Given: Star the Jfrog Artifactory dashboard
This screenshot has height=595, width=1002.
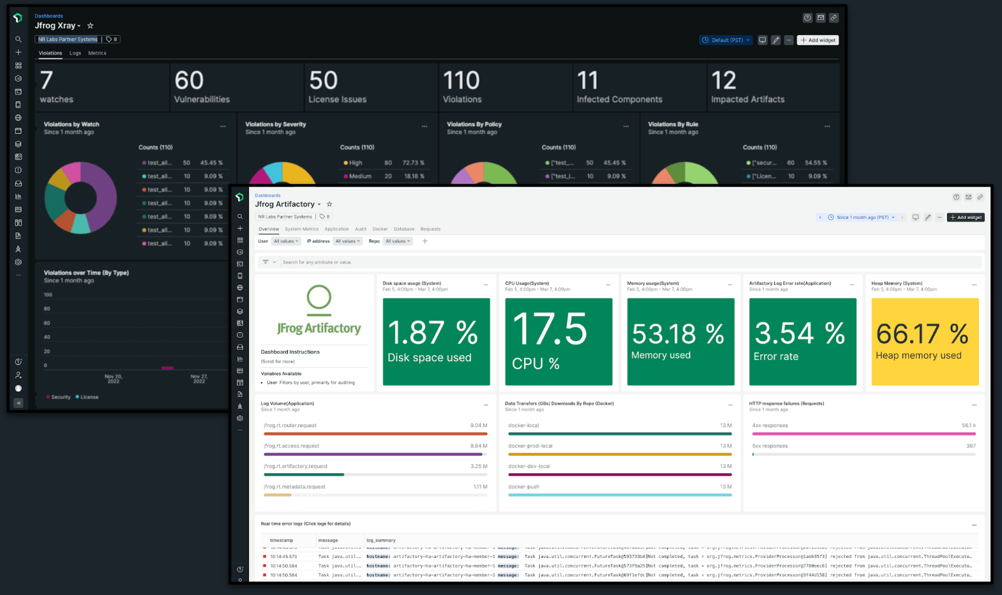Looking at the screenshot, I should click(x=329, y=204).
